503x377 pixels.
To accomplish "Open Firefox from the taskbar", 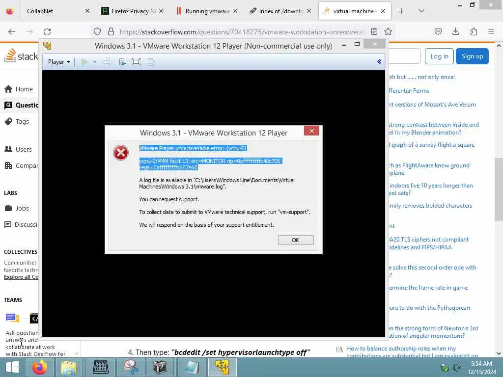I will [39, 367].
